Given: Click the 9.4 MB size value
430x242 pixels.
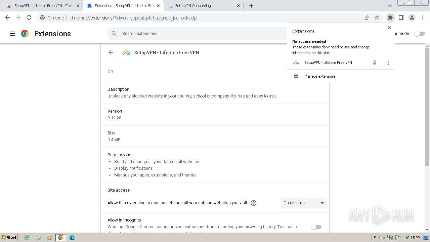Looking at the screenshot, I should tap(114, 140).
